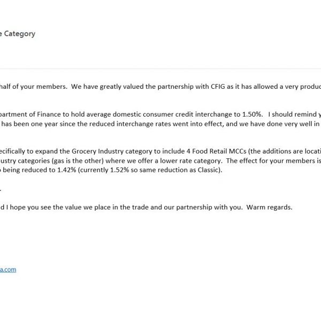321x321 pixels.
Task: Click the 1.50% interchange figure
Action: 252,114
